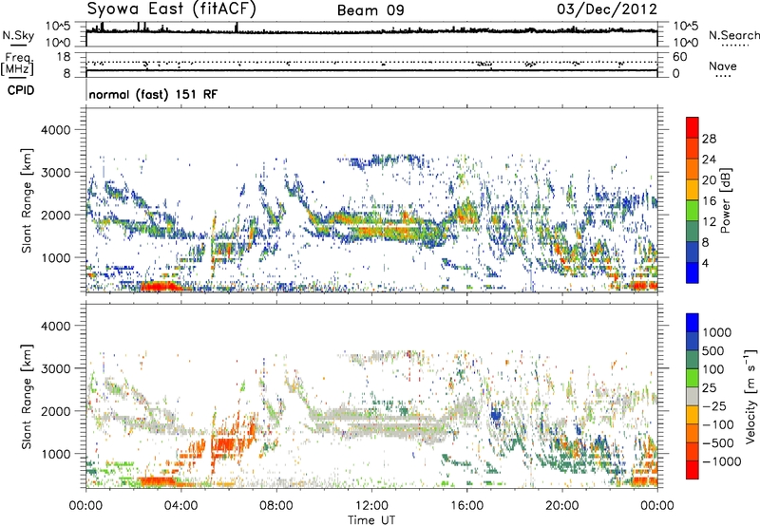760x526 pixels.
Task: Click the "-100" label on the Velocity colorbar
Action: pos(717,424)
